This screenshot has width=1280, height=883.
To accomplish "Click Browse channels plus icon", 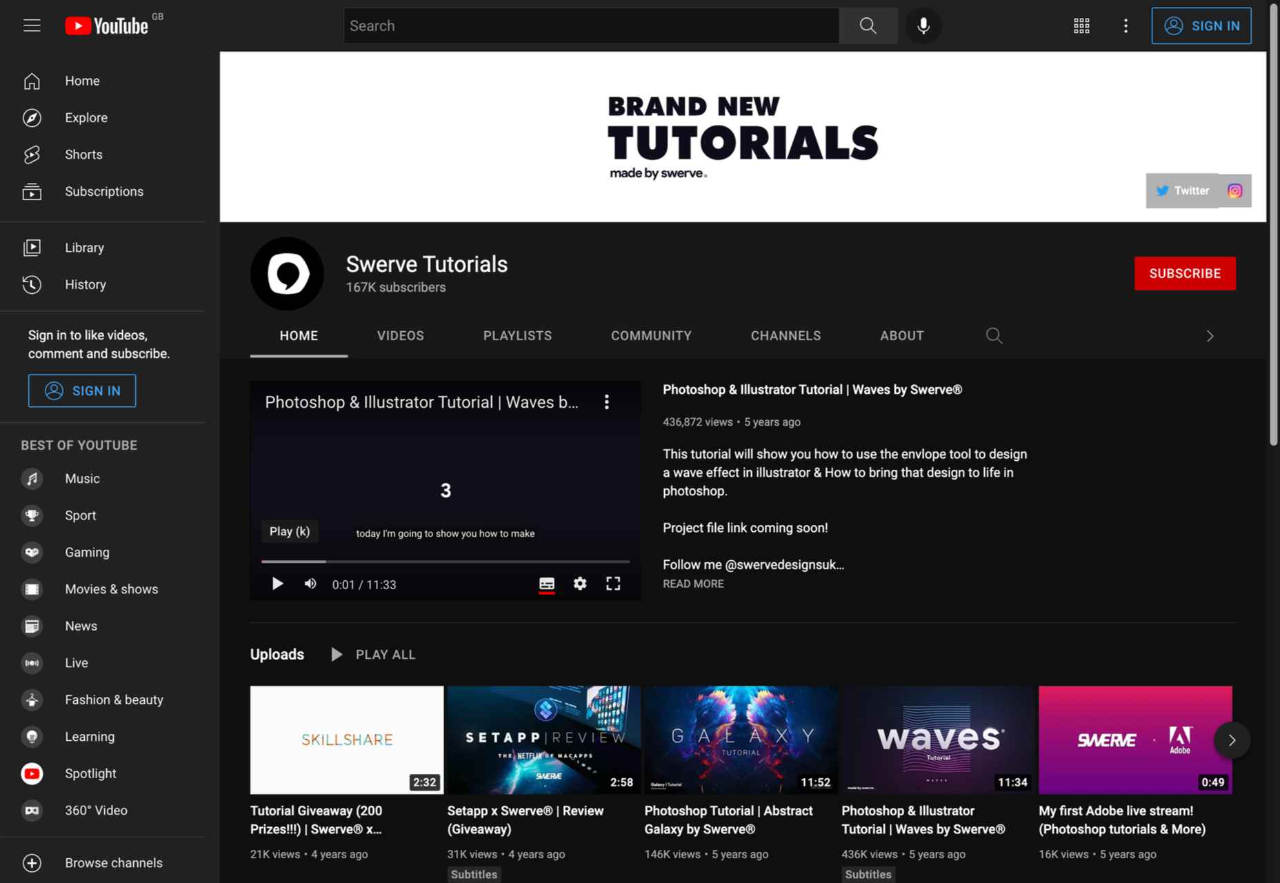I will point(32,863).
